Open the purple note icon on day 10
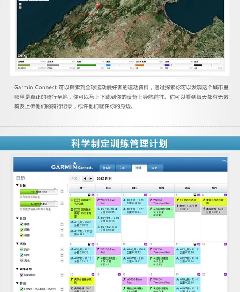240x292 pixels. point(146,244)
